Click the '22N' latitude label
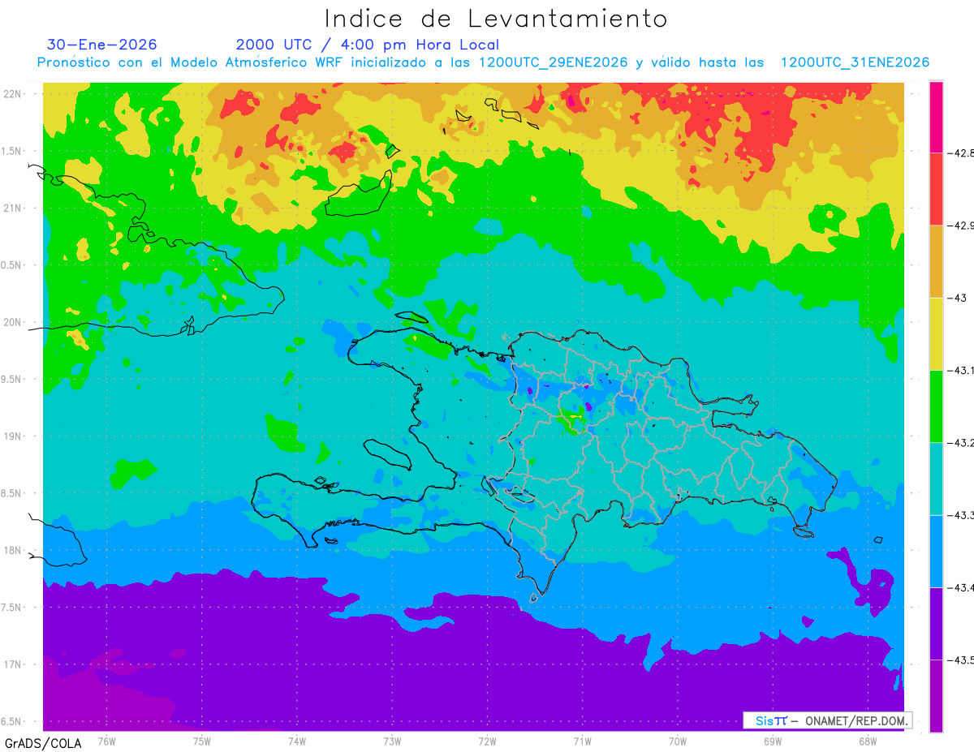Screen dimensions: 974x752 (x=14, y=94)
